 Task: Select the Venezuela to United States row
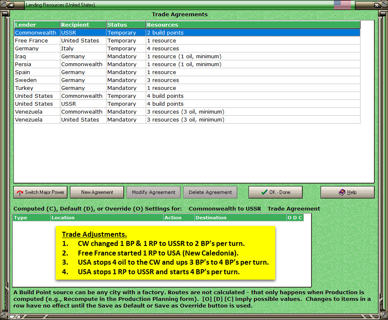[x=187, y=120]
